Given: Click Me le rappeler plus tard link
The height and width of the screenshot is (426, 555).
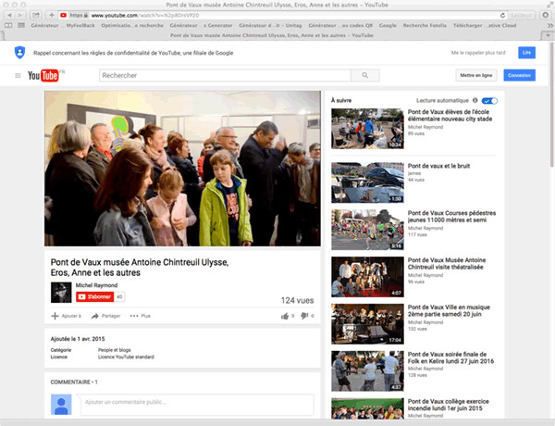Looking at the screenshot, I should (478, 53).
